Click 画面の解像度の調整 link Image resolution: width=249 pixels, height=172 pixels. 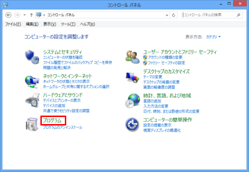[x=159, y=87]
